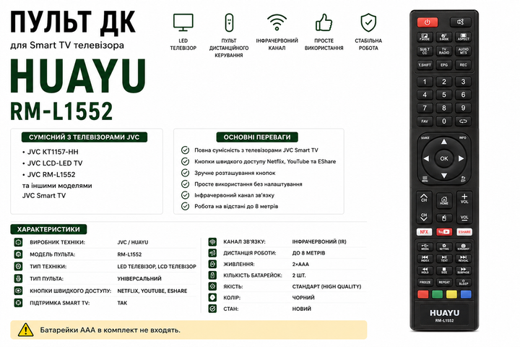Click the shield стабільна робота icon
The image size is (520, 347).
(368, 22)
